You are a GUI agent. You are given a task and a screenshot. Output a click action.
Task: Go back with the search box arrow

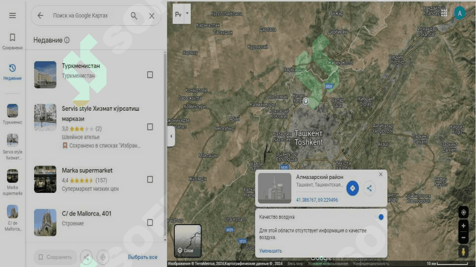41,15
